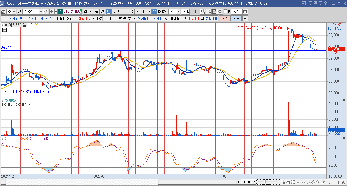The width and height of the screenshot is (347, 186).
Task: Click the 신 badge beside the stock name
Action: point(61,12)
